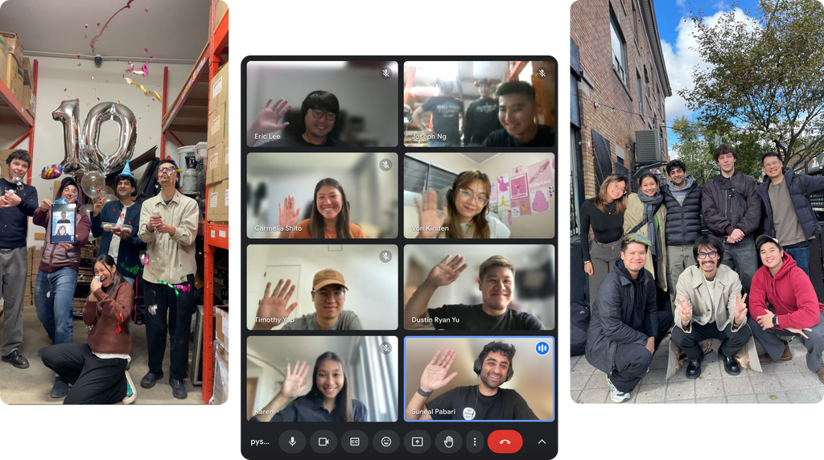824x460 pixels.
Task: Click the blue speaking indicator on Suneal Pabari's tile
Action: pyautogui.click(x=542, y=348)
